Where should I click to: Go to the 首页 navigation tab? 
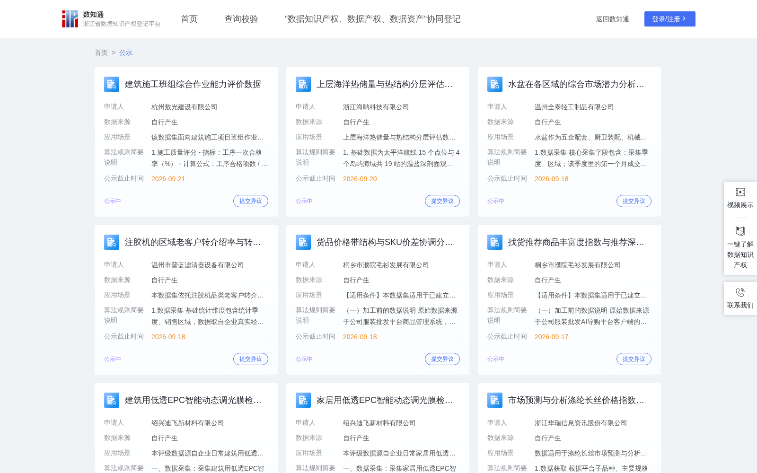(x=189, y=19)
